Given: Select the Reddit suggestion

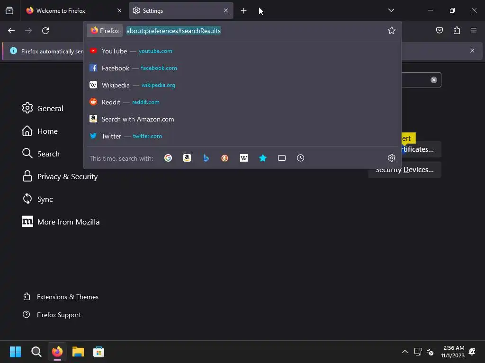Looking at the screenshot, I should point(242,102).
